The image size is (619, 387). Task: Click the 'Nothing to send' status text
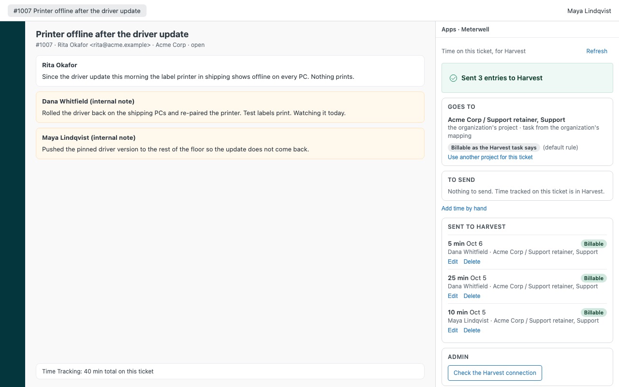click(x=526, y=192)
